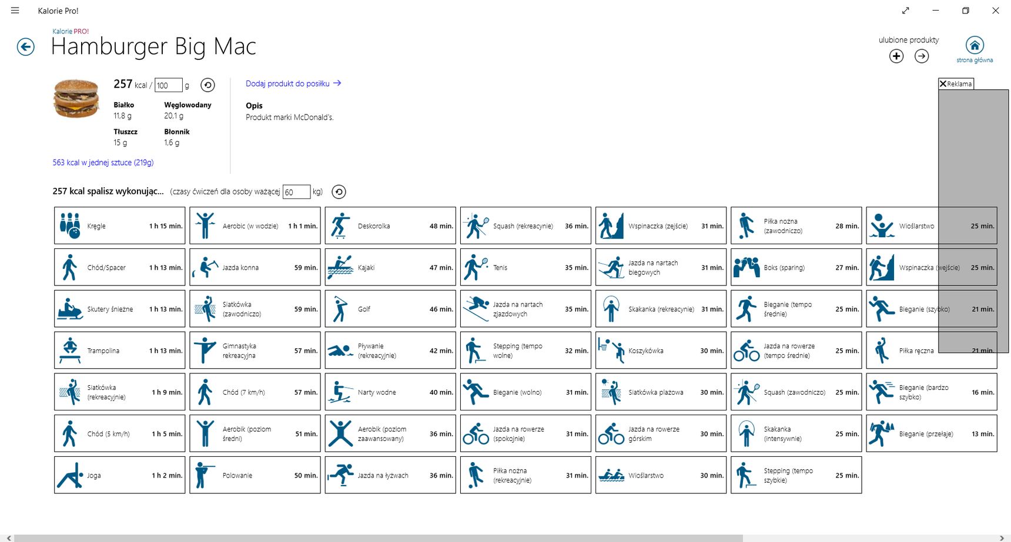Image resolution: width=1011 pixels, height=542 pixels.
Task: Select the Chód/Spacer walking icon
Action: point(70,267)
